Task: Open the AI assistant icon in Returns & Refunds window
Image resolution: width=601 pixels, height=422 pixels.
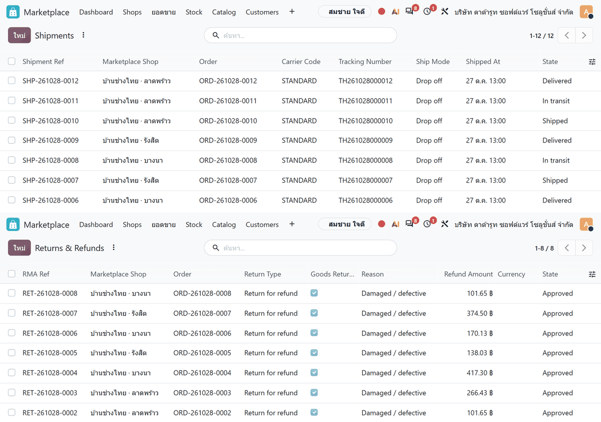Action: 396,224
